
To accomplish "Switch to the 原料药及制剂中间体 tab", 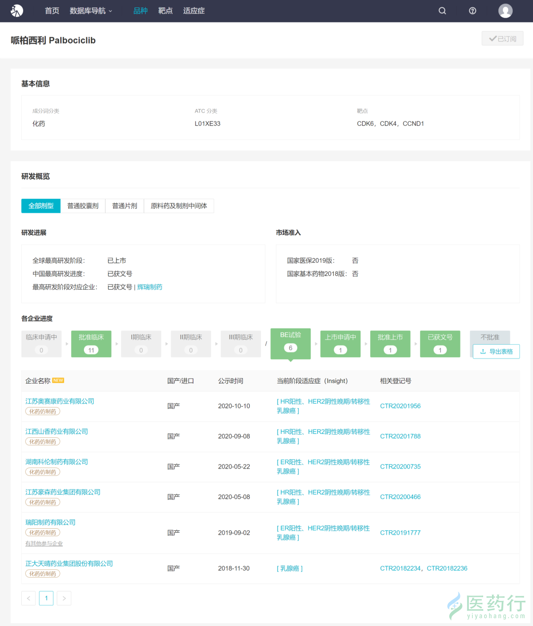I will 179,206.
